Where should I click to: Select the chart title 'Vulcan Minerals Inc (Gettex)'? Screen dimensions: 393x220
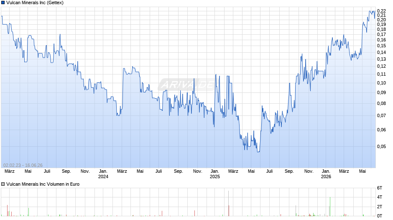(x=35, y=3)
